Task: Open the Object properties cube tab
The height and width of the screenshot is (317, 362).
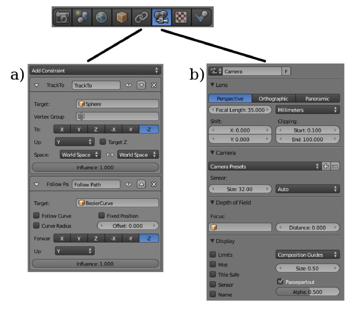Action: tap(122, 17)
